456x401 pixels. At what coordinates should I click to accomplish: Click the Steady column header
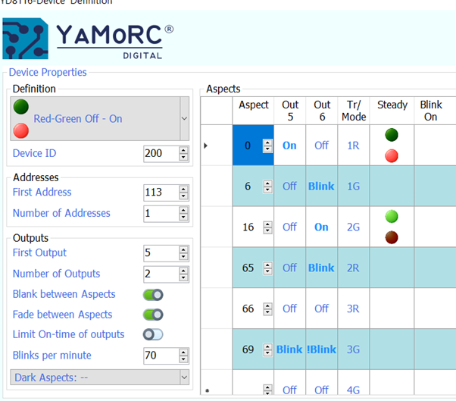coord(392,111)
